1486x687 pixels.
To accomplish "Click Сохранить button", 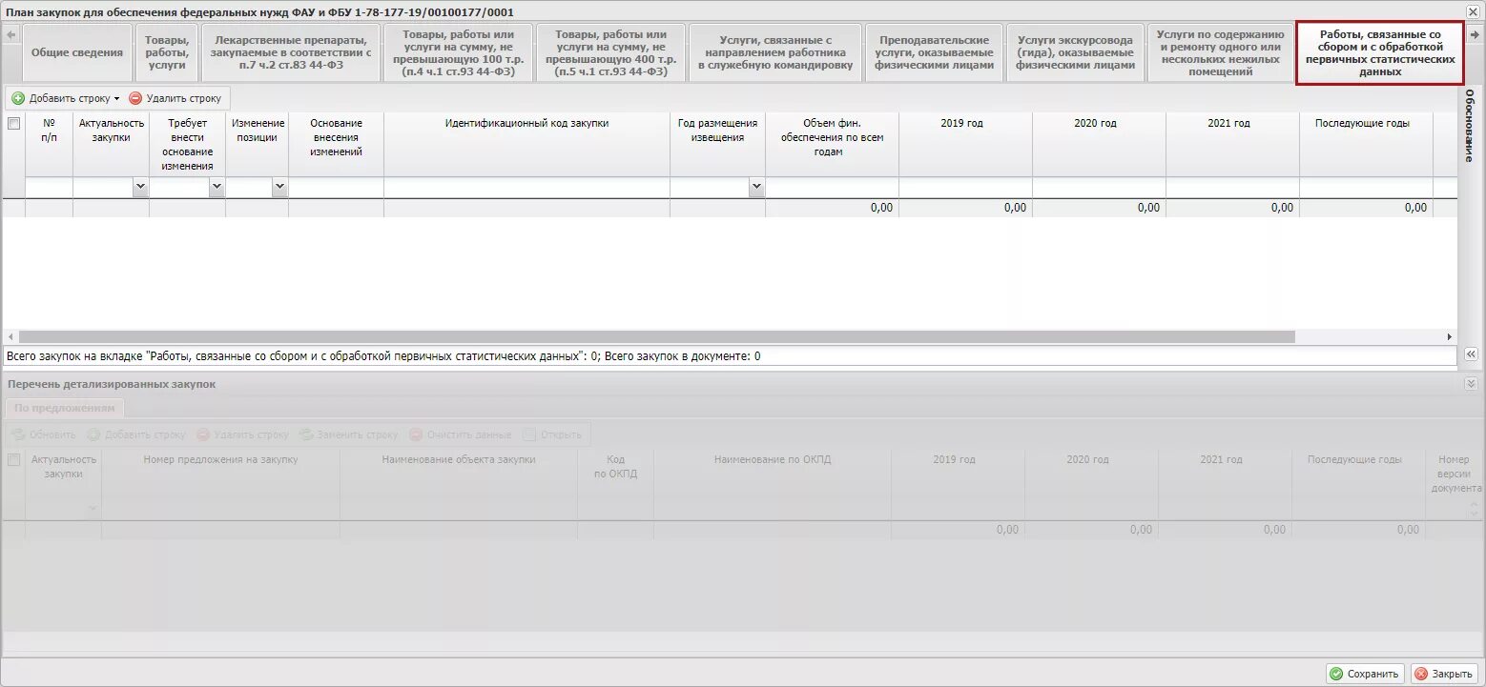I will [1365, 674].
